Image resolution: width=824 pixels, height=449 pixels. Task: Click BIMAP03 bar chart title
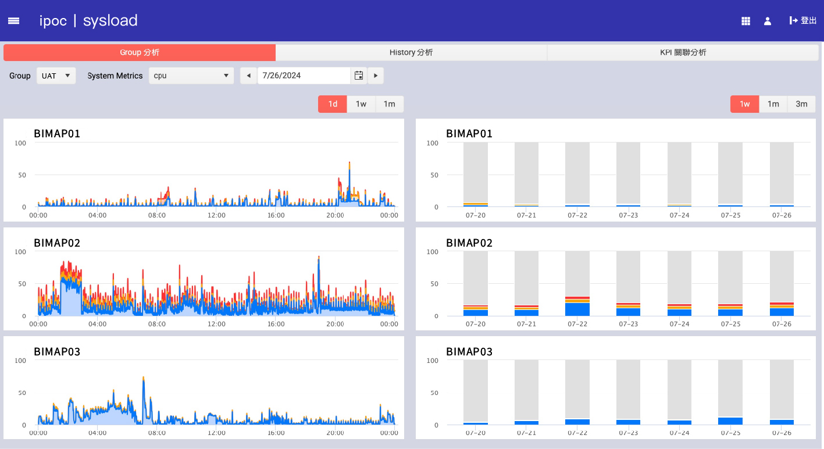click(x=469, y=351)
